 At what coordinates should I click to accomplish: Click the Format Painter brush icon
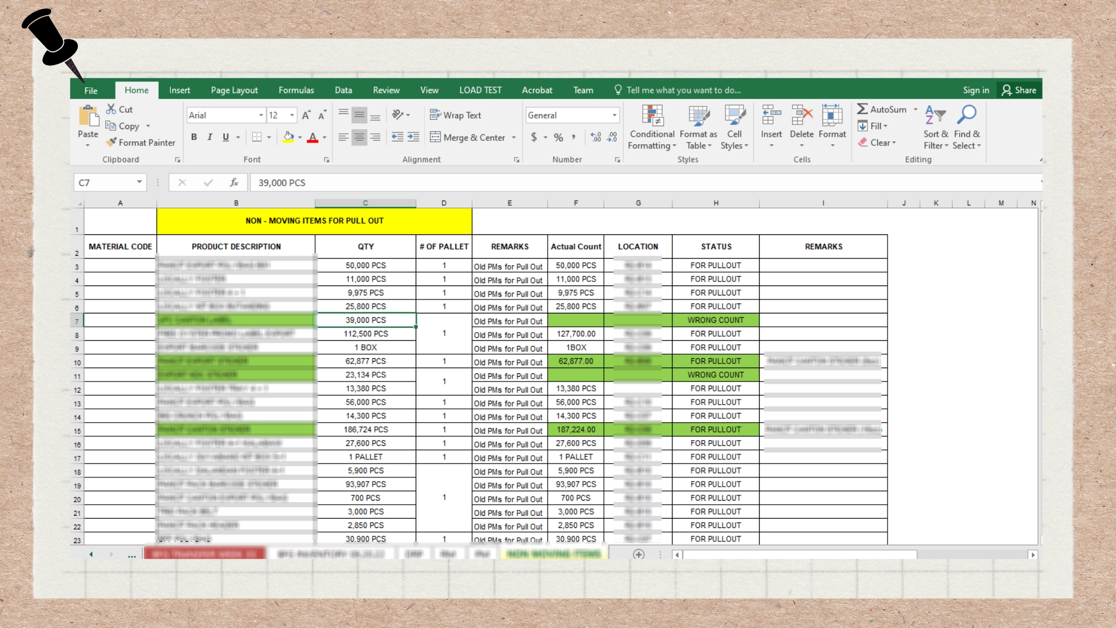tap(112, 142)
